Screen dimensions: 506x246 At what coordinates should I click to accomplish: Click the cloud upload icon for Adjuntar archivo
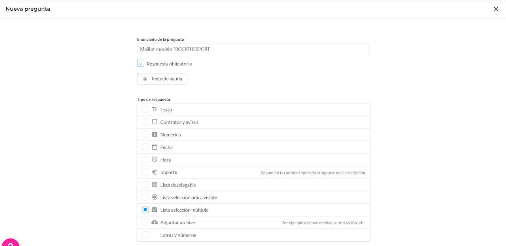tap(155, 222)
